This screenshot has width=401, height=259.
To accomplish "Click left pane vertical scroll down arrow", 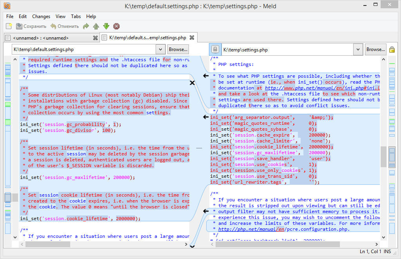I will pyautogui.click(x=15, y=237).
